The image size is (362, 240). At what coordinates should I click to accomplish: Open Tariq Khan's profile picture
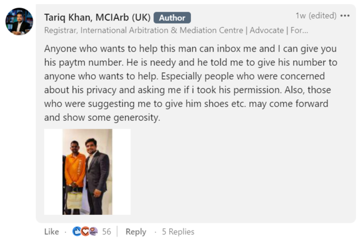[19, 22]
